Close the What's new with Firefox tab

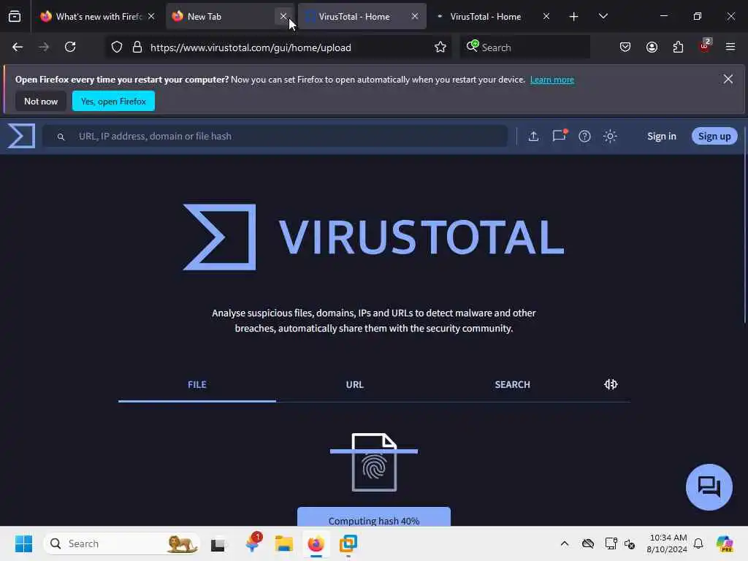coord(151,17)
